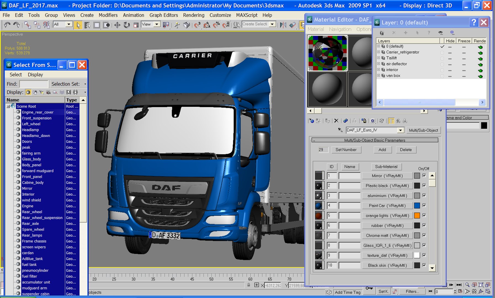This screenshot has height=298, width=495.
Task: Toggle On/Off checkbox for Mirror sub-material
Action: [424, 175]
